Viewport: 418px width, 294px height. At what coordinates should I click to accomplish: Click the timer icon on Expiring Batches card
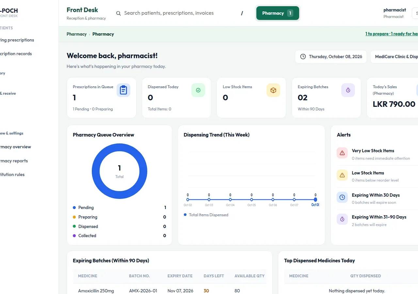click(x=348, y=90)
